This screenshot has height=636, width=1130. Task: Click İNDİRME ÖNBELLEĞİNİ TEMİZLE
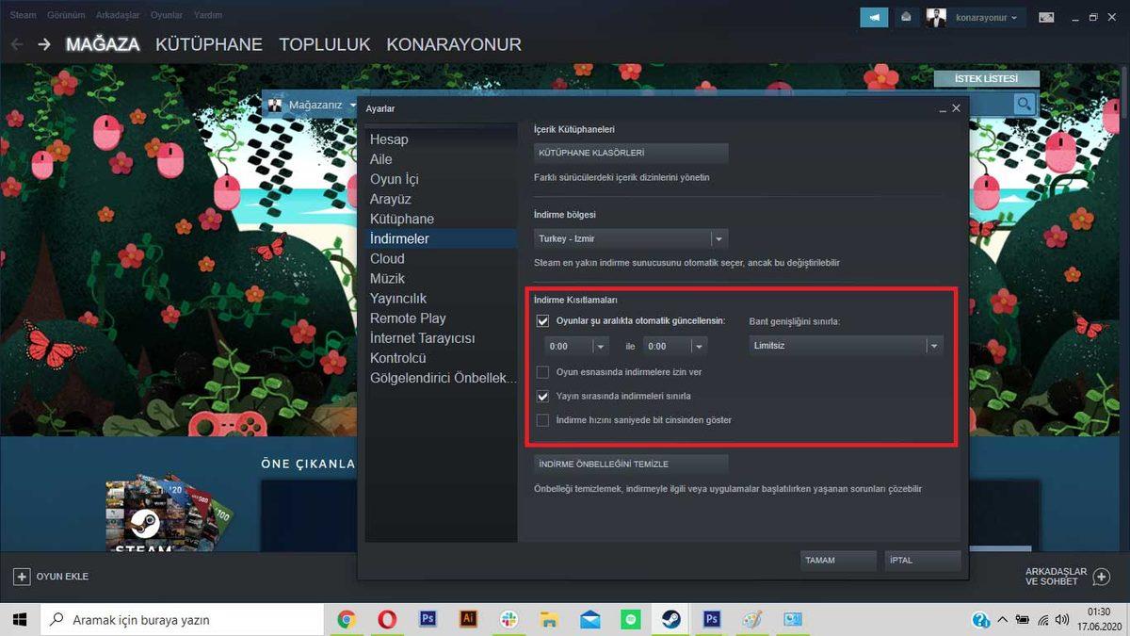coord(629,463)
